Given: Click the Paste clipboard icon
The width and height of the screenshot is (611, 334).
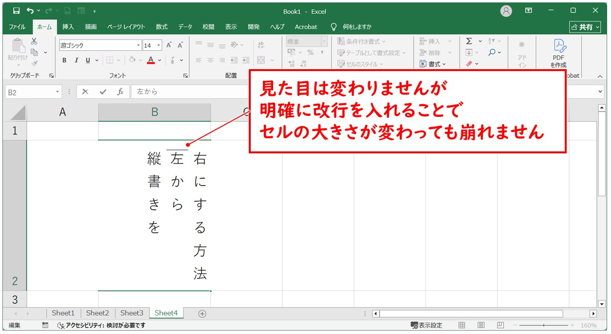Looking at the screenshot, I should point(18,45).
